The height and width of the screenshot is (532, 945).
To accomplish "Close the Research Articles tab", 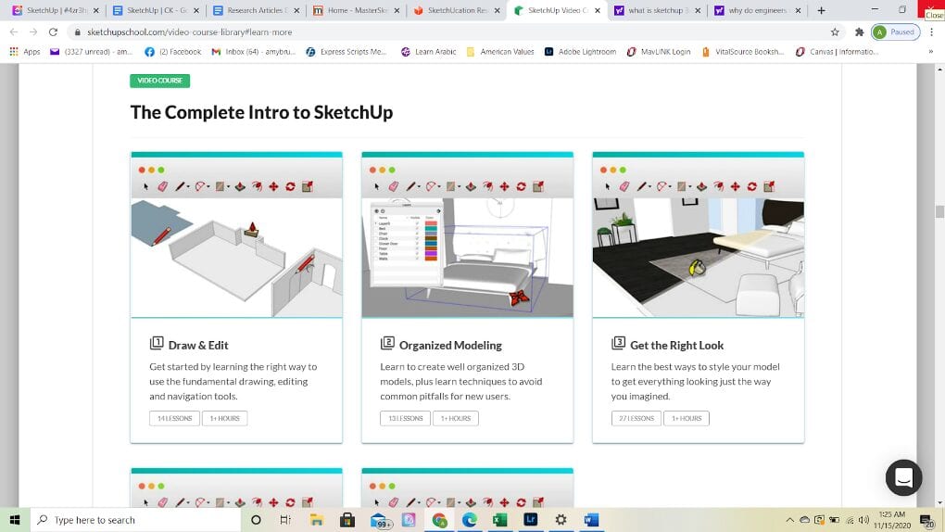I will click(x=296, y=10).
